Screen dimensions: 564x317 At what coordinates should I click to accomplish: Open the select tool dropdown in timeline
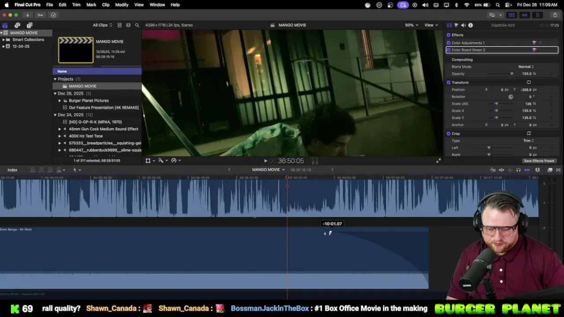pyautogui.click(x=77, y=170)
